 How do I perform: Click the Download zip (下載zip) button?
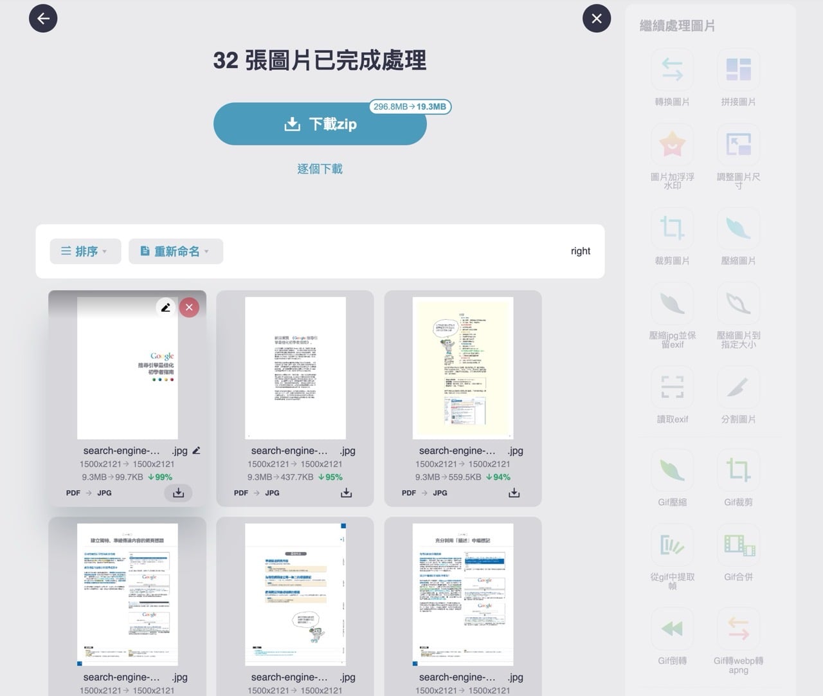[x=320, y=124]
